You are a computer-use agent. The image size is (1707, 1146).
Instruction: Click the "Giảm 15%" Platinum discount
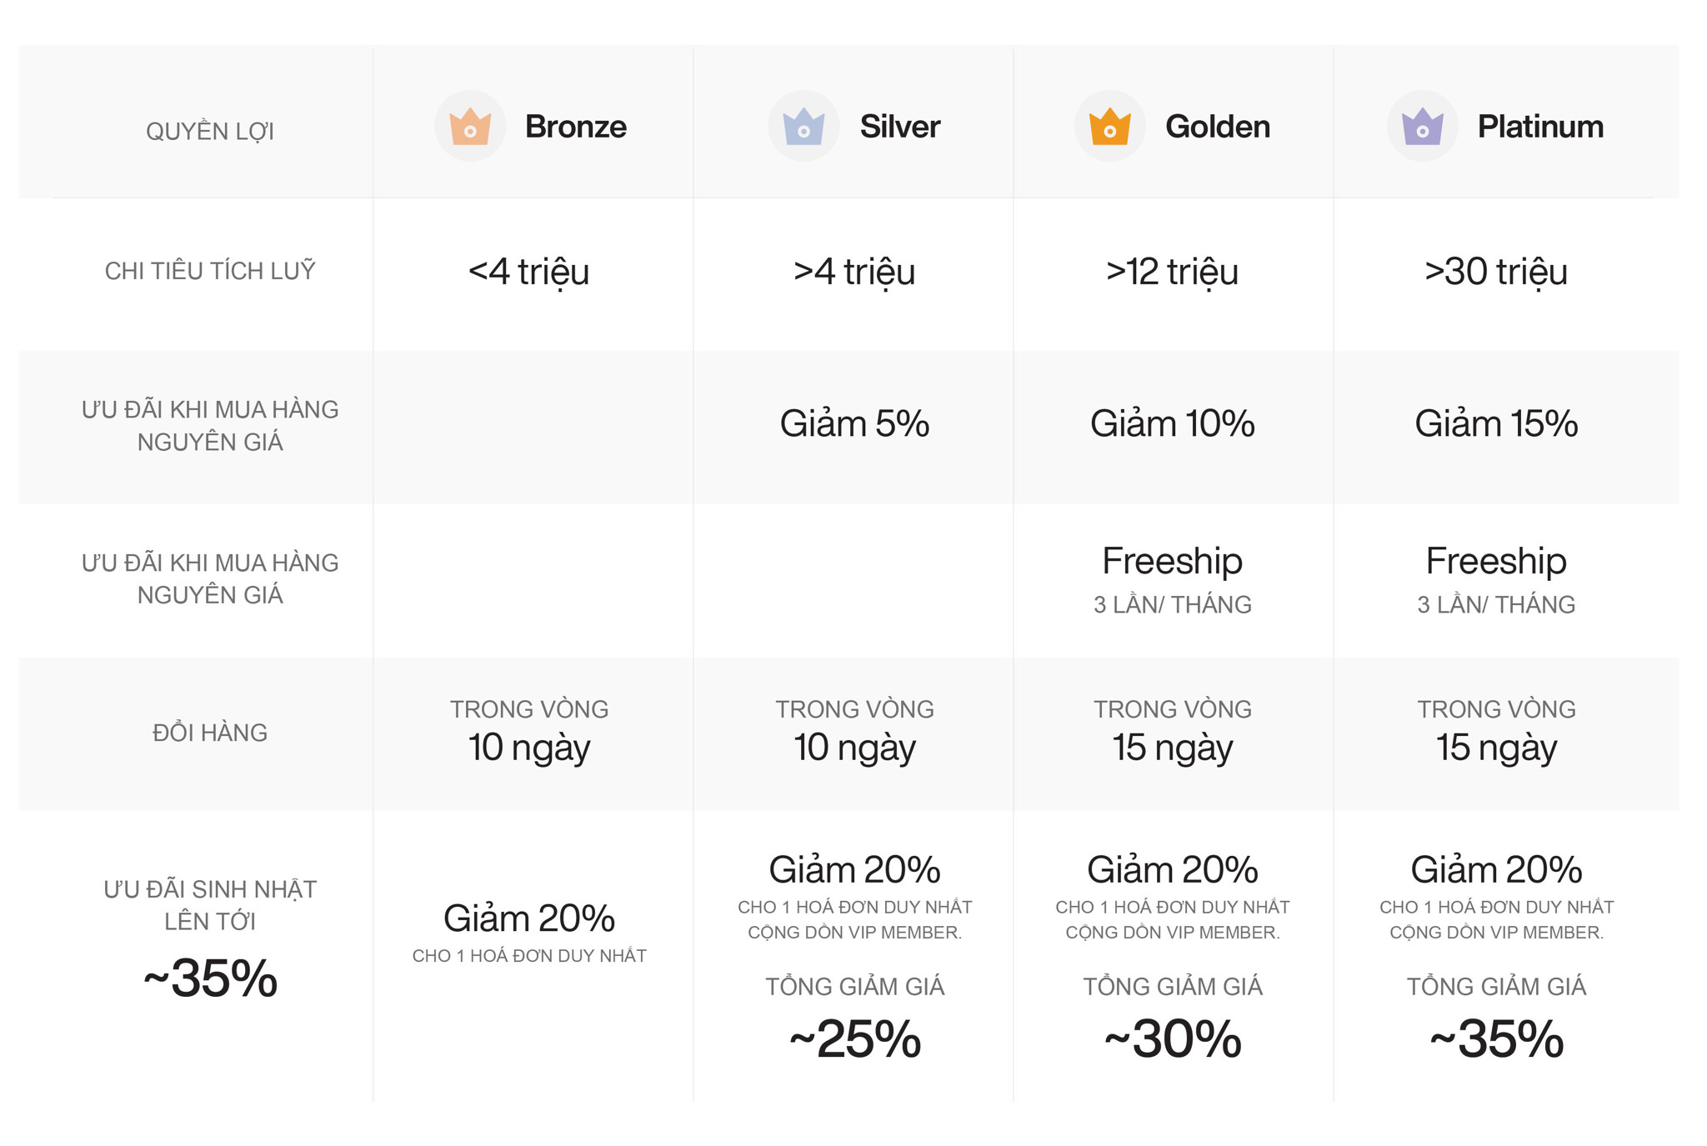(1495, 423)
